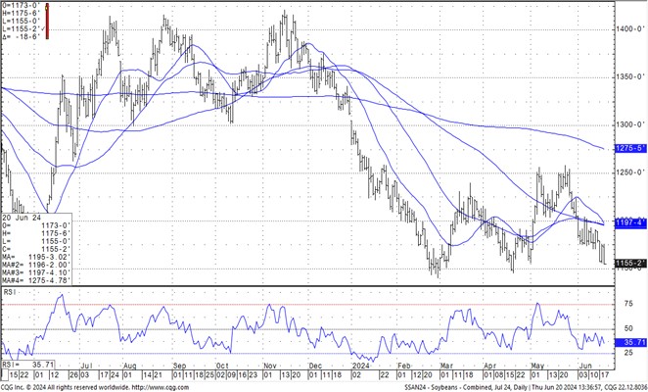648x392 pixels.
Task: Click the Jun month marker on time axis
Action: click(x=587, y=363)
